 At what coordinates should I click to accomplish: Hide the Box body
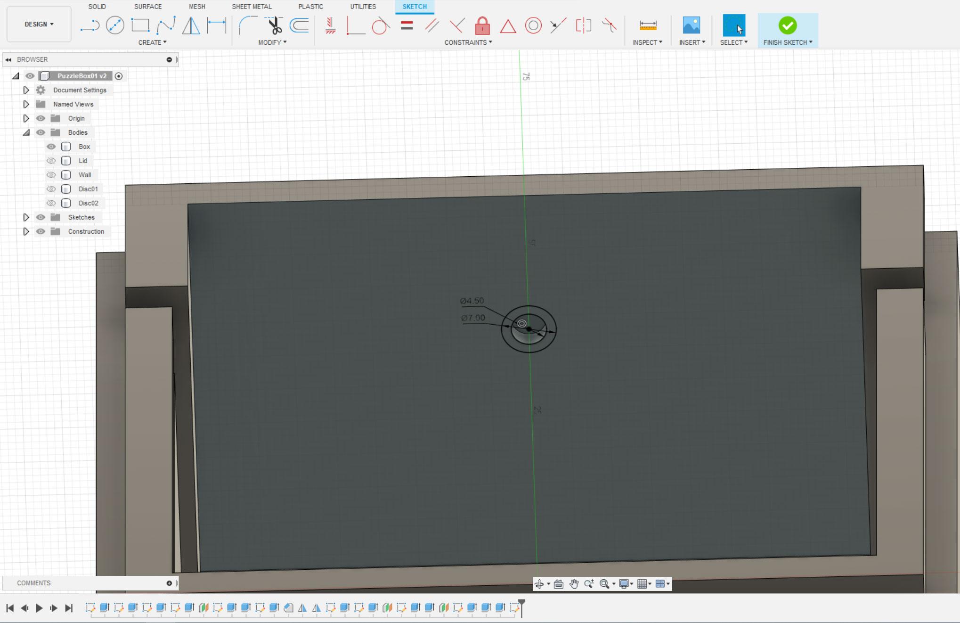pos(51,147)
